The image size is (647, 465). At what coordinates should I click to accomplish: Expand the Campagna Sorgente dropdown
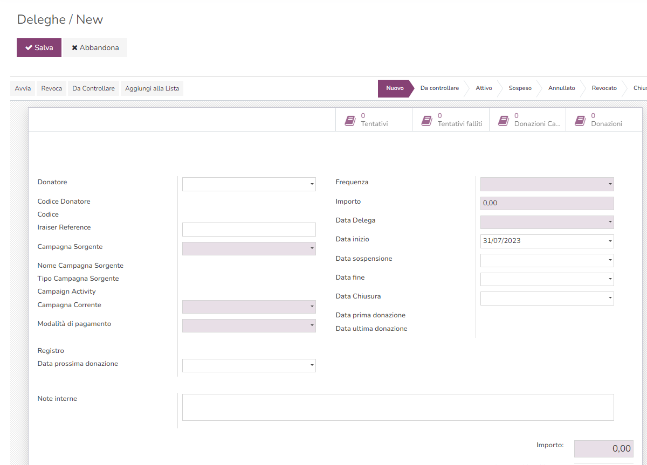(x=249, y=248)
